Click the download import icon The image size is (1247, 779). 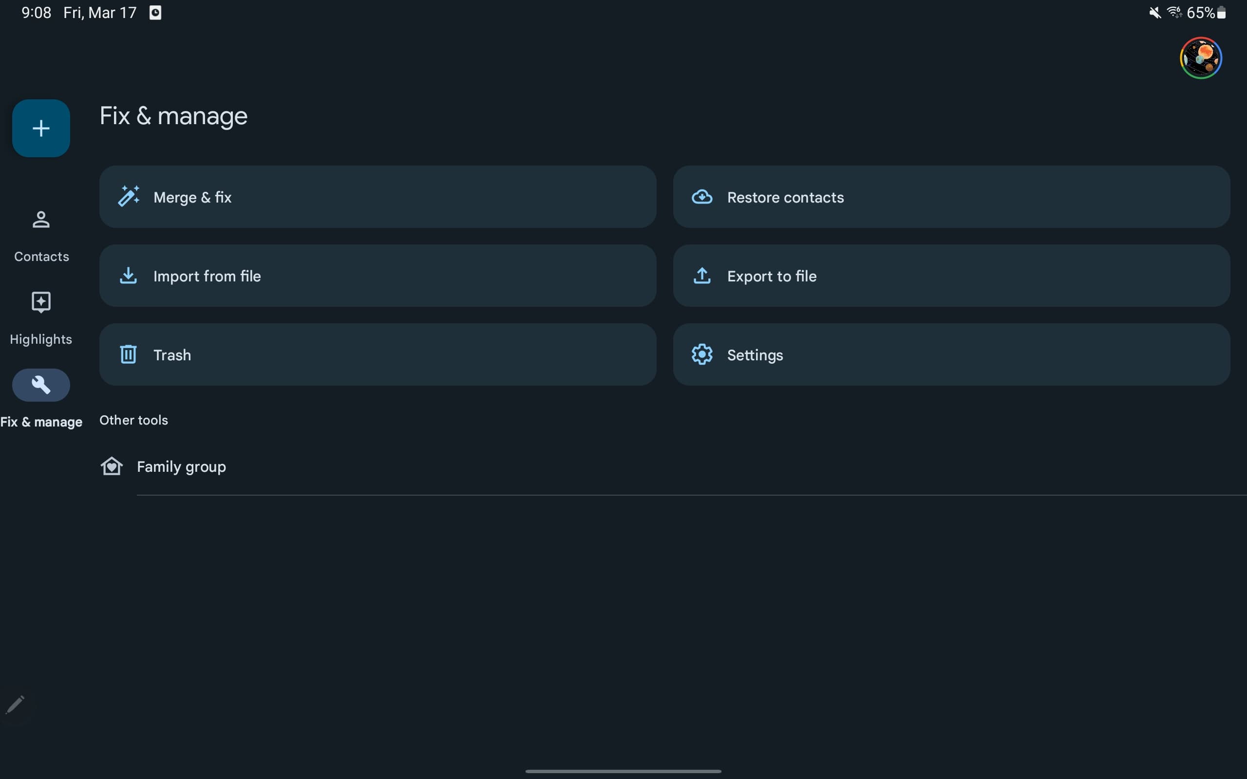coord(128,276)
